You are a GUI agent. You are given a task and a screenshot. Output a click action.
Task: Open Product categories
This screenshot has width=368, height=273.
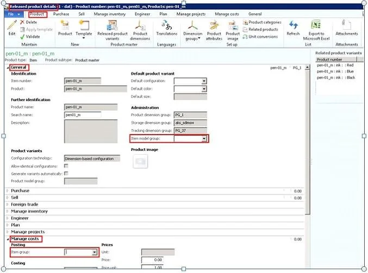pyautogui.click(x=262, y=22)
